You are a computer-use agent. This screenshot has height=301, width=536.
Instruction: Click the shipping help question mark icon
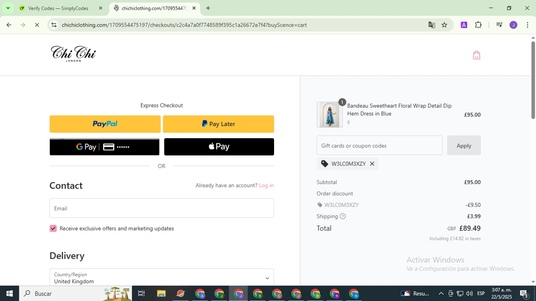point(343,216)
